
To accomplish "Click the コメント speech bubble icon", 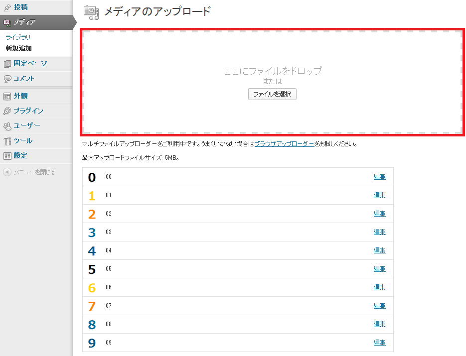I will (x=7, y=79).
